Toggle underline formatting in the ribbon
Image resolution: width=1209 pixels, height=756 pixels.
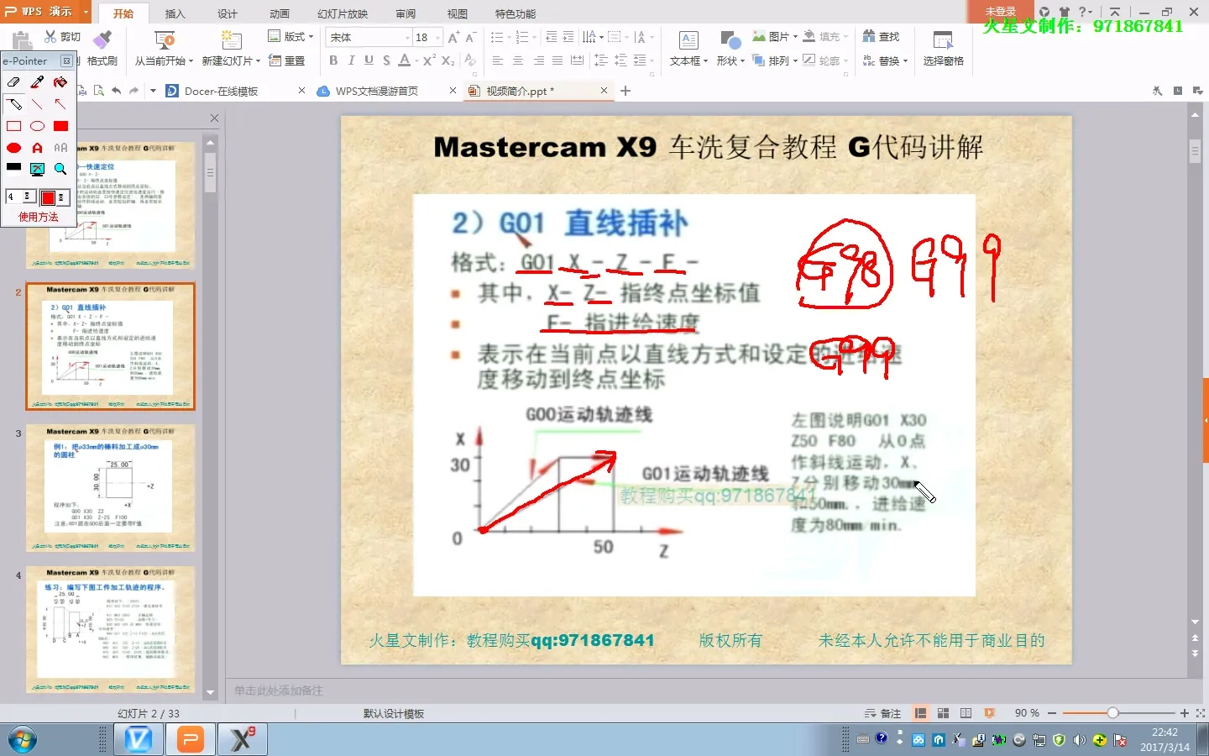pyautogui.click(x=368, y=60)
